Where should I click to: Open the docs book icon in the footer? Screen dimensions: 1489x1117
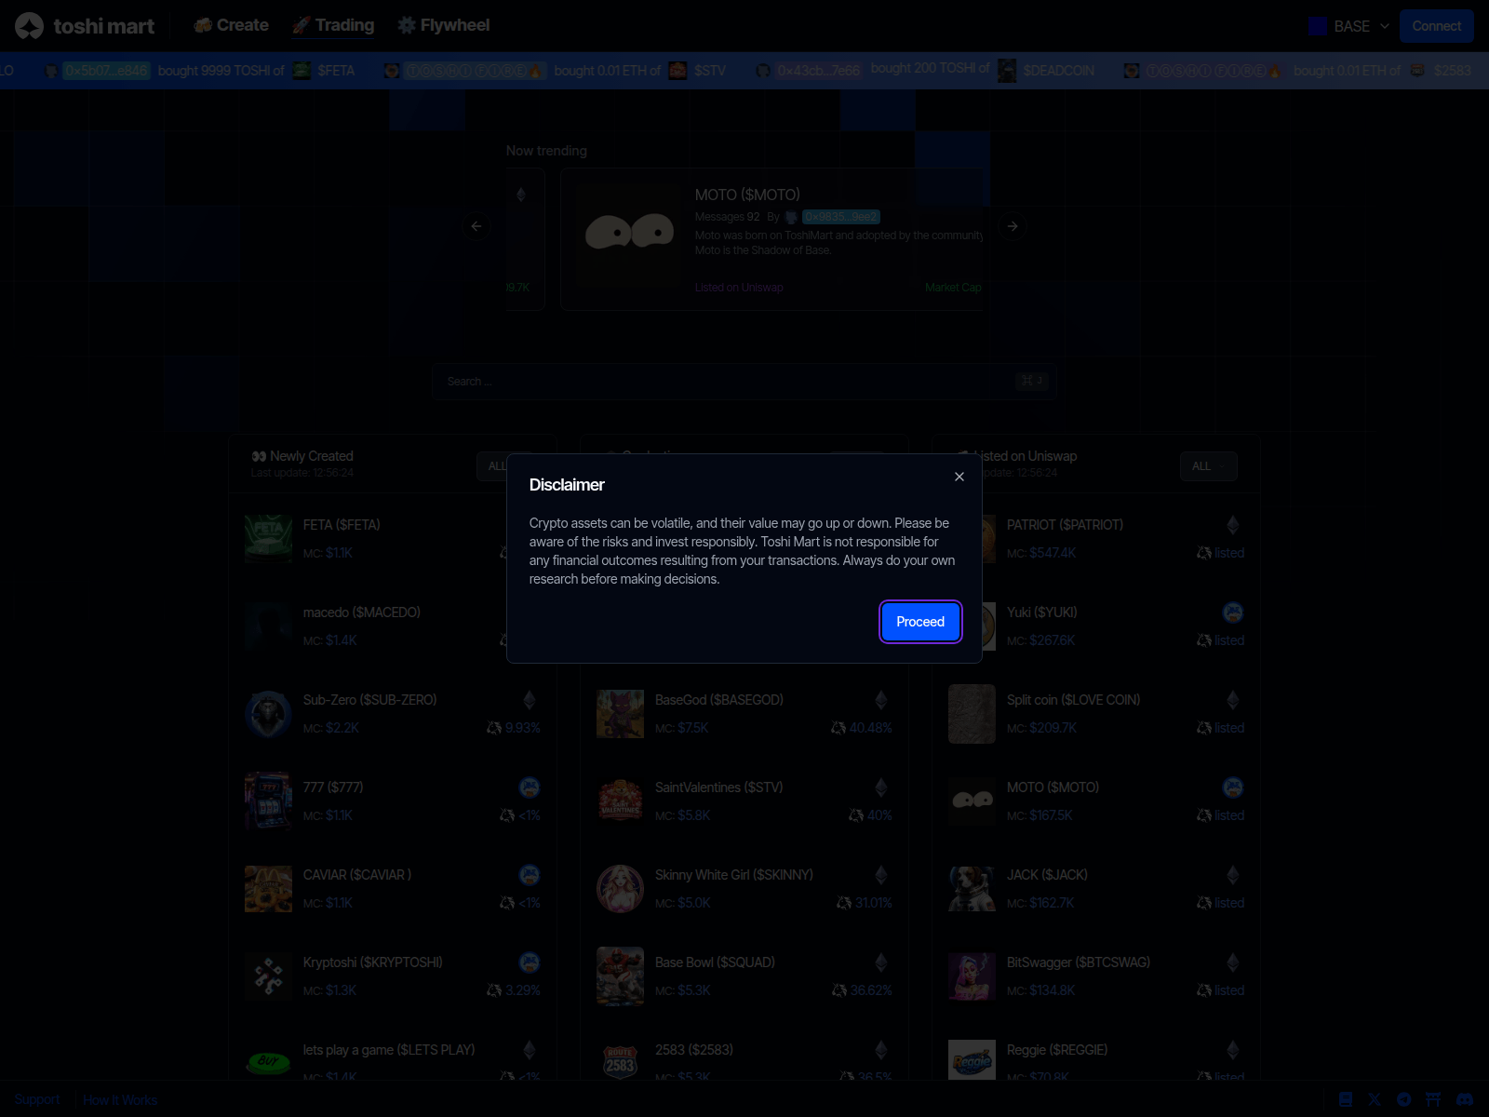pos(1346,1099)
